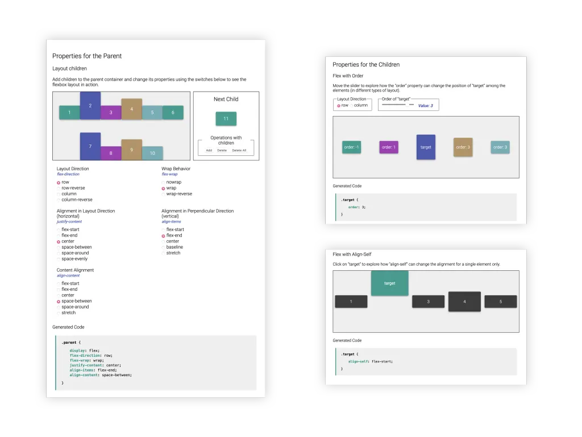Select the row layout direction radio
The width and height of the screenshot is (582, 437).
click(x=59, y=183)
